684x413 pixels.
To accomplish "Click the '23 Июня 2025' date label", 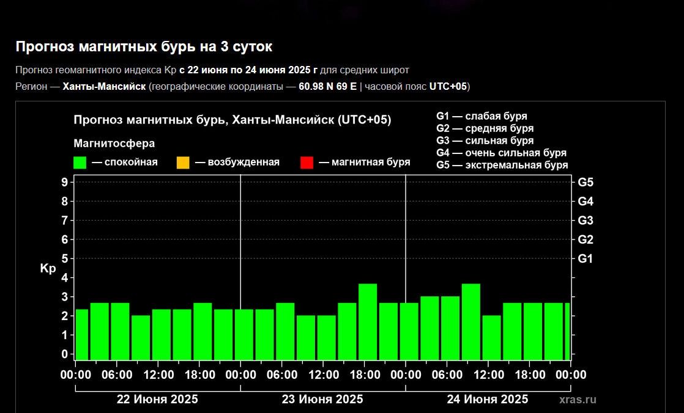I will pyautogui.click(x=322, y=400).
